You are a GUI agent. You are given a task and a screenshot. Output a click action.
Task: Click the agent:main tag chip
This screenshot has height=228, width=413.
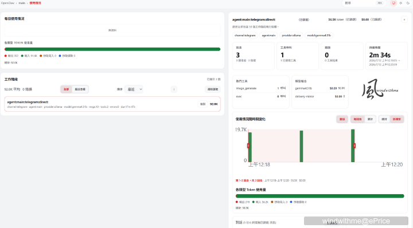(268, 36)
